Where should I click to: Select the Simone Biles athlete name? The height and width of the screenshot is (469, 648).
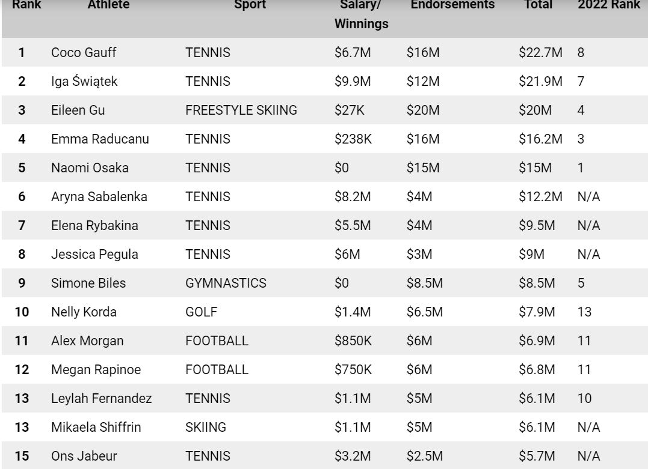coord(88,283)
